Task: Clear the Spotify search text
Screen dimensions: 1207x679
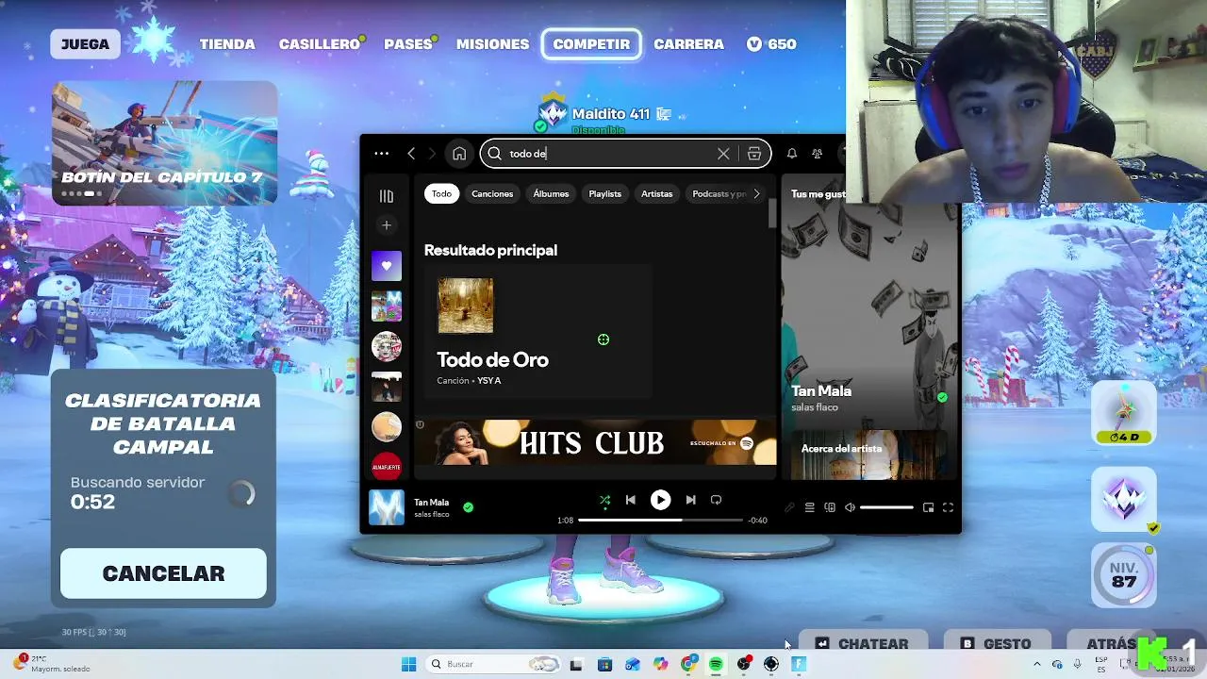Action: click(723, 153)
